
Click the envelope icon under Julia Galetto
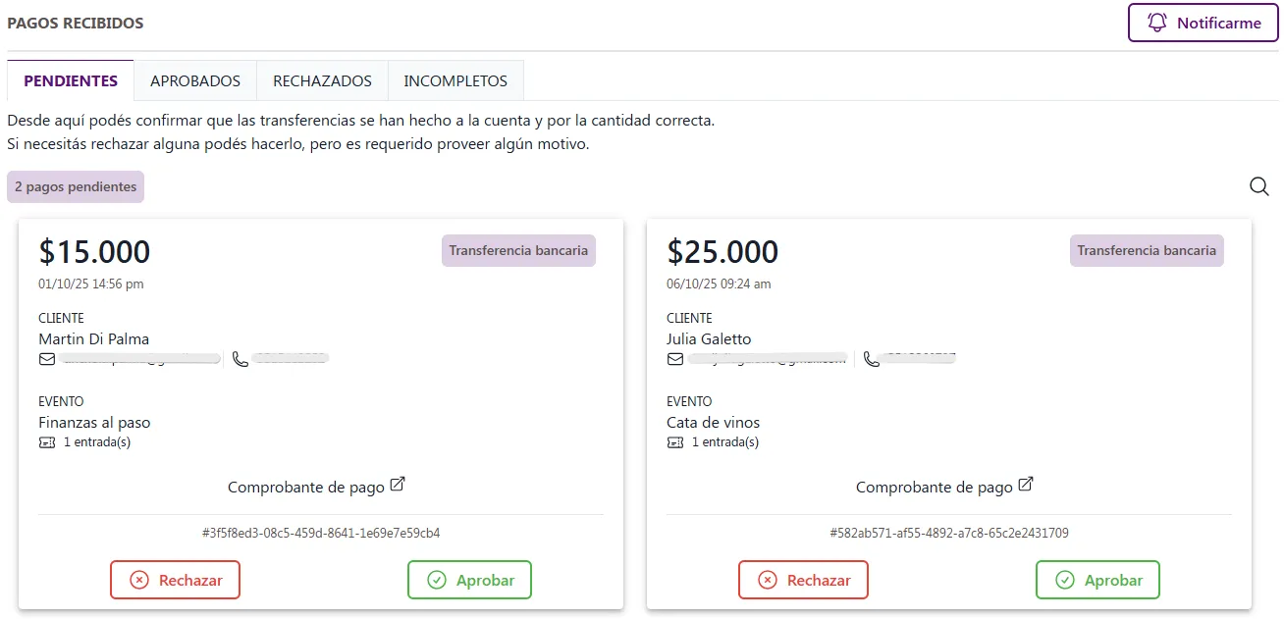(x=675, y=359)
